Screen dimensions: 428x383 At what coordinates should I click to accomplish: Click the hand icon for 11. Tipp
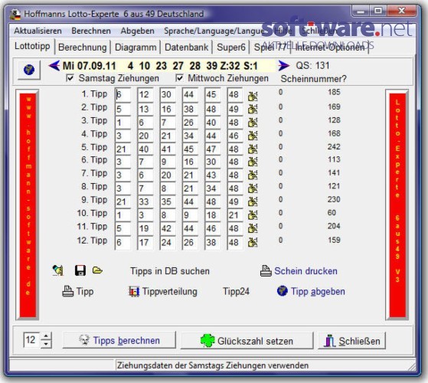(x=253, y=228)
